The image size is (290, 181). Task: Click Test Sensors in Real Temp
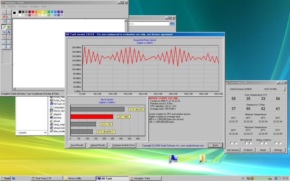[233, 150]
